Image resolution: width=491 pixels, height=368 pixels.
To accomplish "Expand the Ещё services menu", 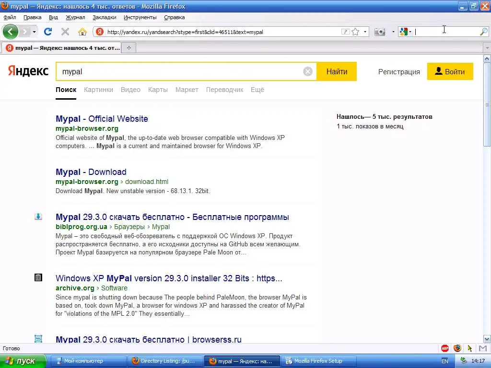I will click(x=257, y=90).
